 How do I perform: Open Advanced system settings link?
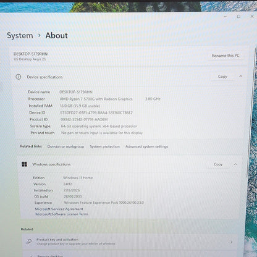[x=147, y=146]
